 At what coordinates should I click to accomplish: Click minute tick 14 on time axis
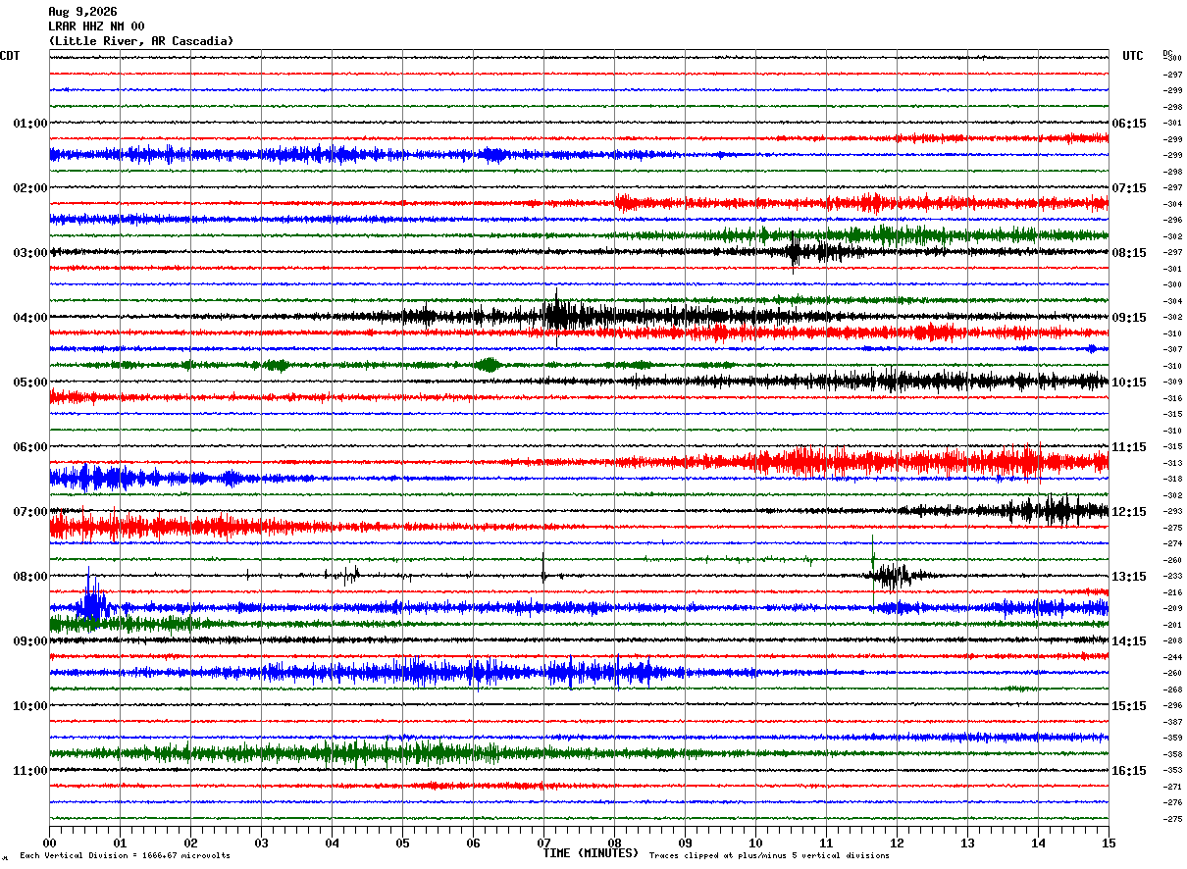point(1038,843)
